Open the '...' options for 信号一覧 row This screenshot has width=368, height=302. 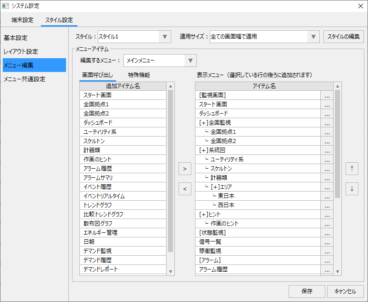tap(327, 242)
